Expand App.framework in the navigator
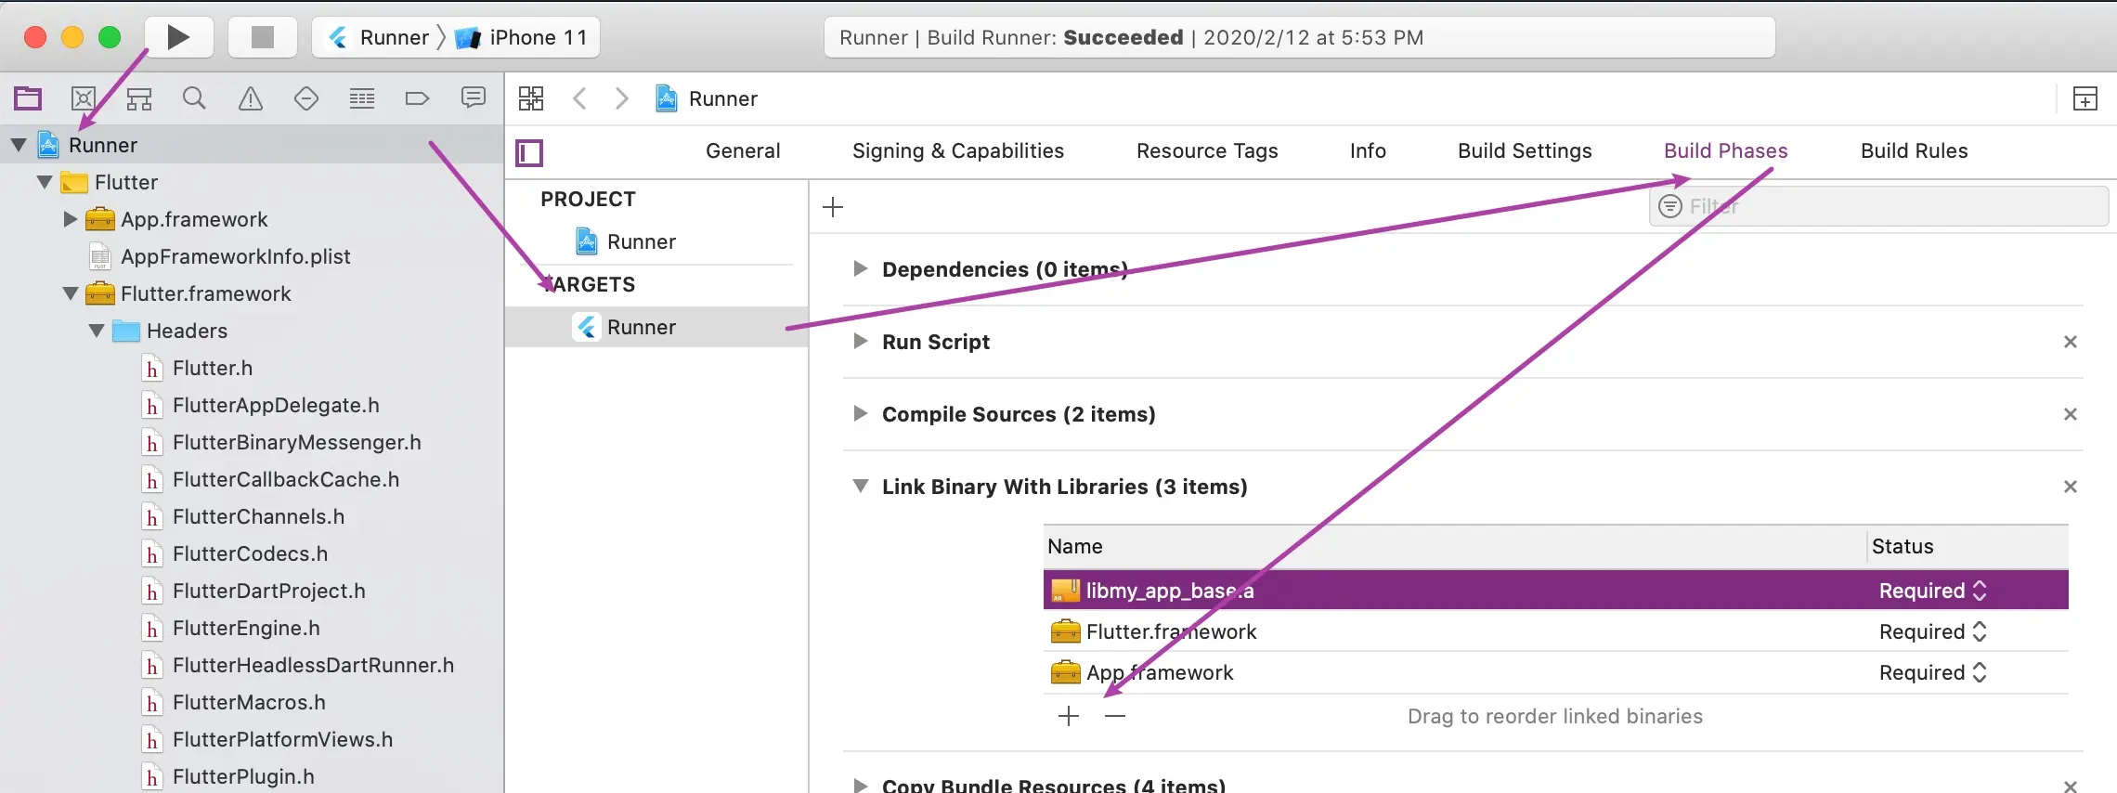 71,219
